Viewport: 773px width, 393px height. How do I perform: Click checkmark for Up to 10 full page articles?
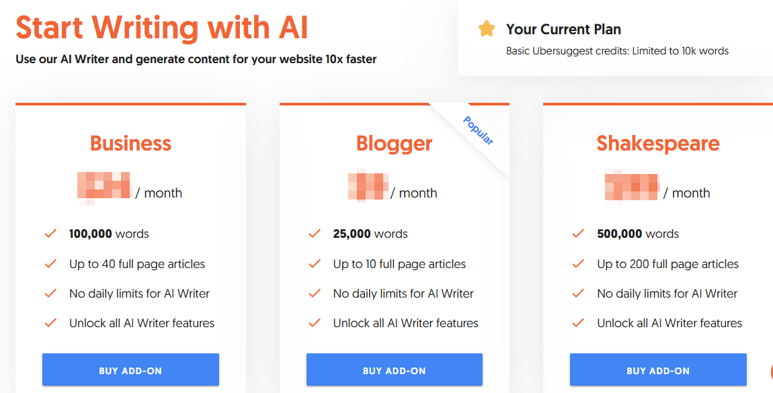(x=315, y=264)
